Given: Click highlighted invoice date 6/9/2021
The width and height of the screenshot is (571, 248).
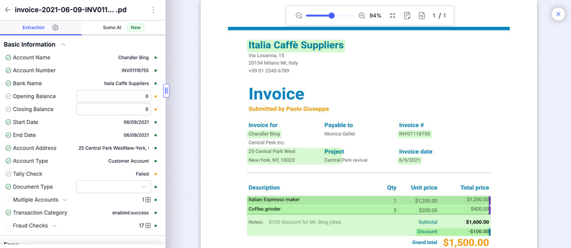Looking at the screenshot, I should [410, 160].
